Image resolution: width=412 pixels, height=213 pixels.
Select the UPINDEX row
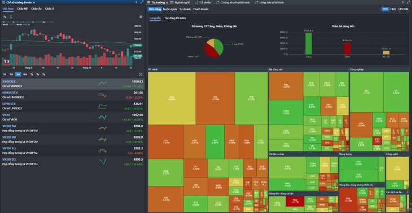point(72,106)
